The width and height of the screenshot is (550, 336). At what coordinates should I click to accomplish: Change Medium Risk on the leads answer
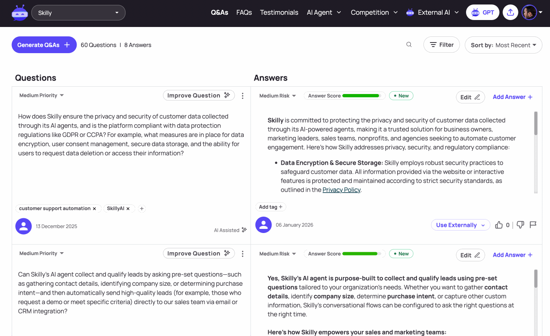(278, 254)
